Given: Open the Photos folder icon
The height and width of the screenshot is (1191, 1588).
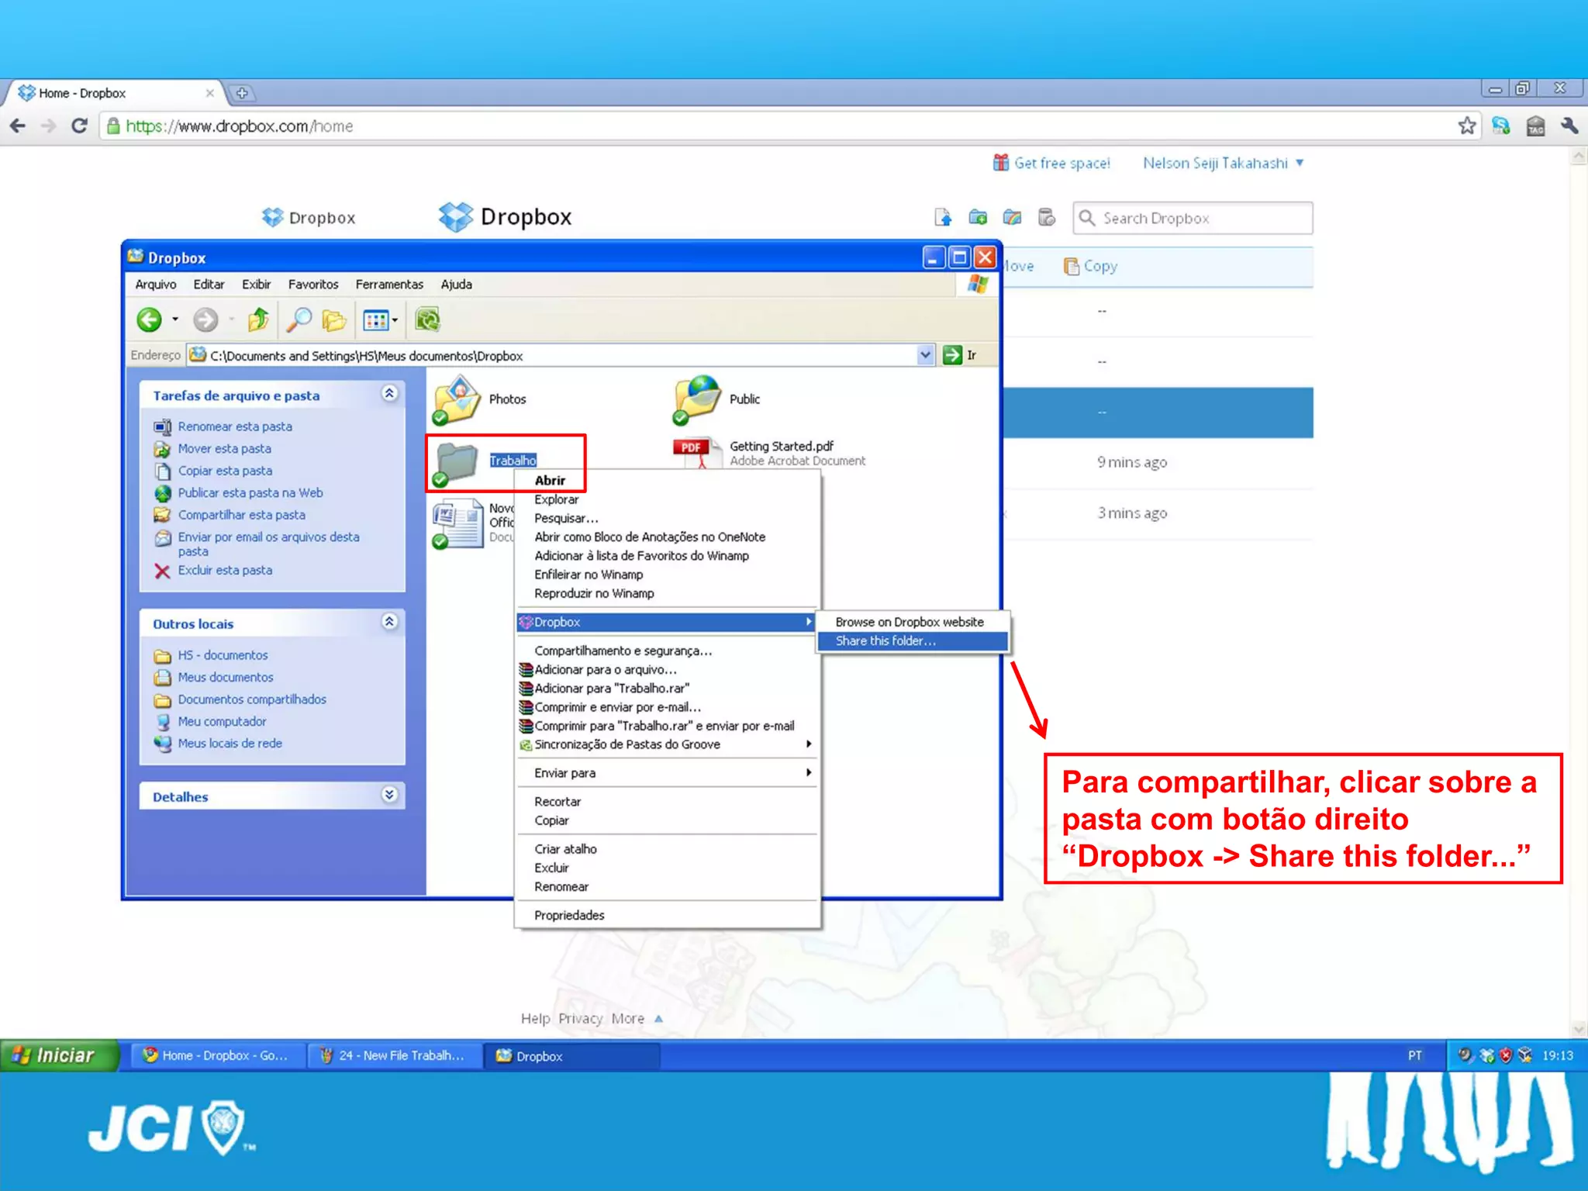Looking at the screenshot, I should point(457,399).
